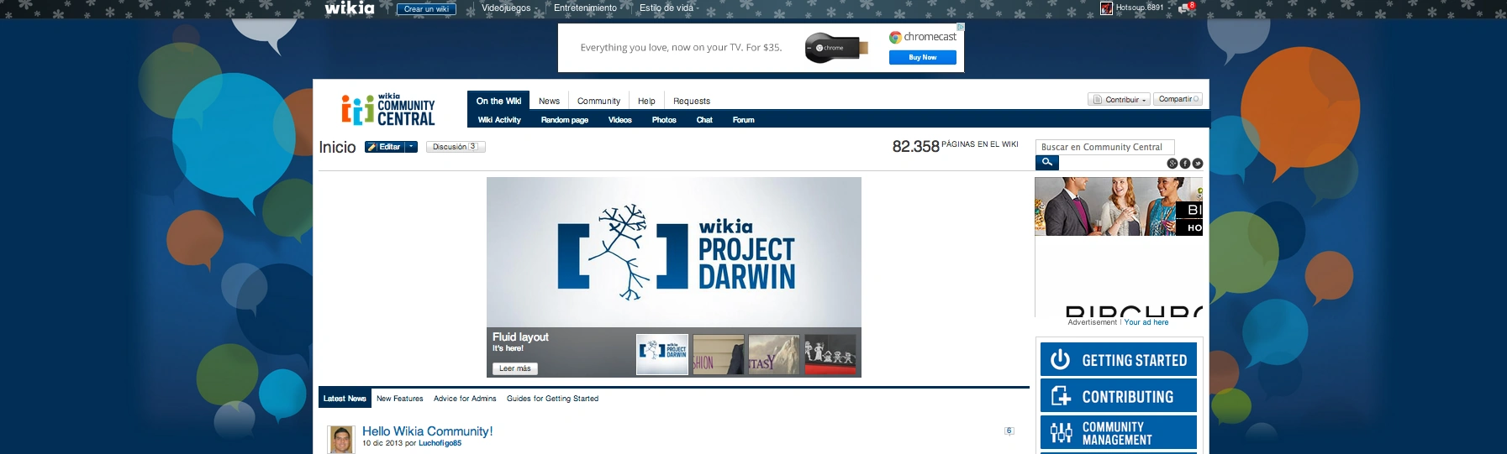Open the Google Plus share icon
Viewport: 1507px width, 454px height.
pos(1172,164)
